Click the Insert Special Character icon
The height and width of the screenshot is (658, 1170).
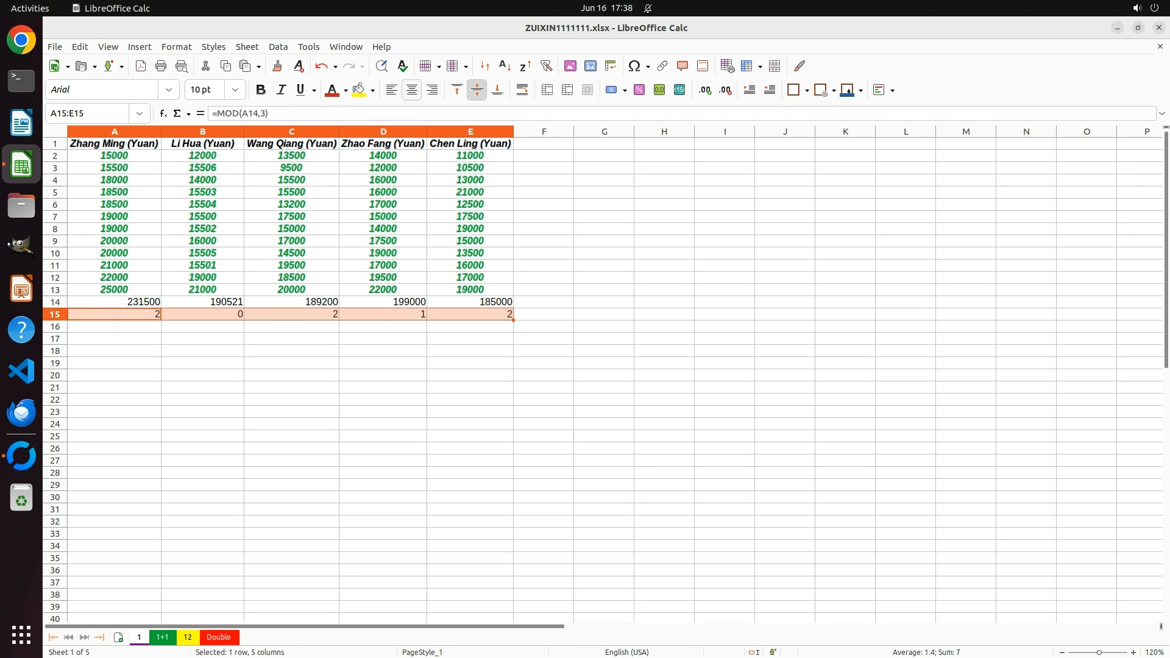point(634,66)
